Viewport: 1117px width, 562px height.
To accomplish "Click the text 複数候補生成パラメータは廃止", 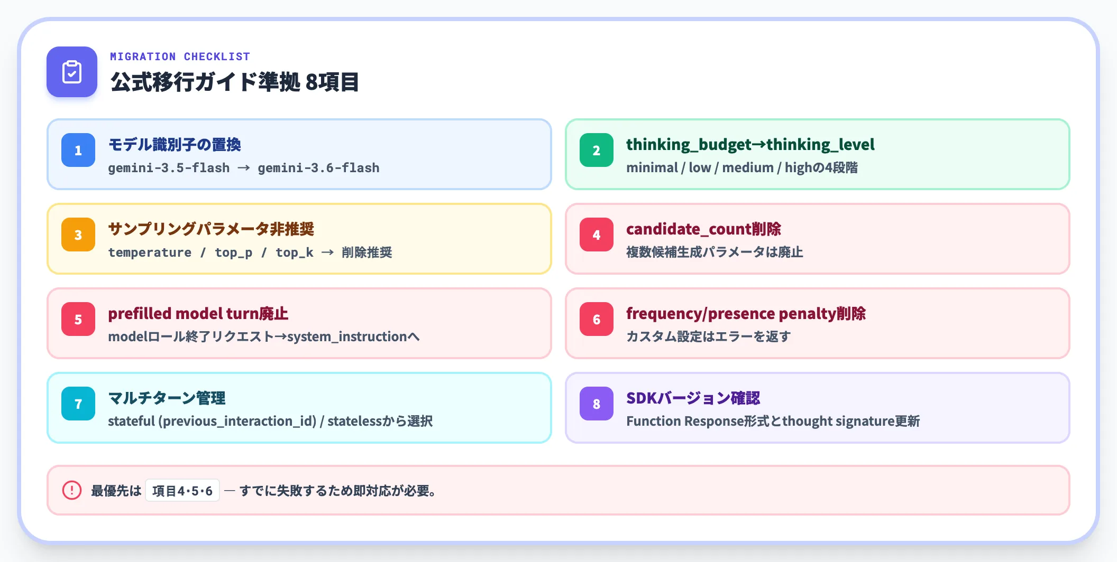I will point(715,252).
